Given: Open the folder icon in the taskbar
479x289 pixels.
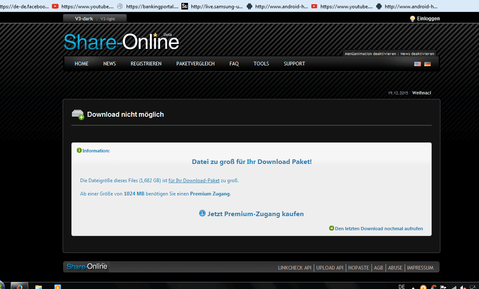Looking at the screenshot, I should coord(39,287).
